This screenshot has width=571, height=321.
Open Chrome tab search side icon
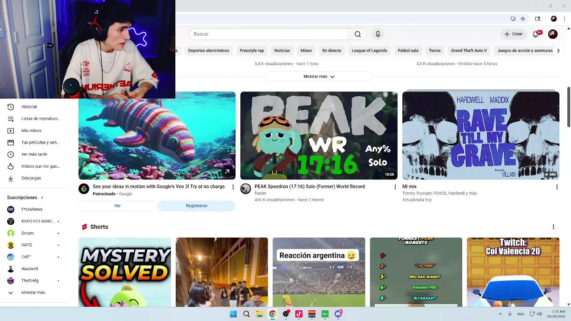(538, 19)
